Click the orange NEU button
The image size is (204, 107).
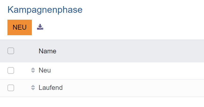coord(20,27)
